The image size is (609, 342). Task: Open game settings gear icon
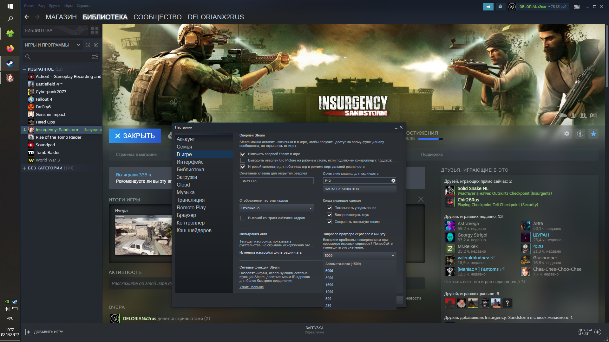point(567,134)
